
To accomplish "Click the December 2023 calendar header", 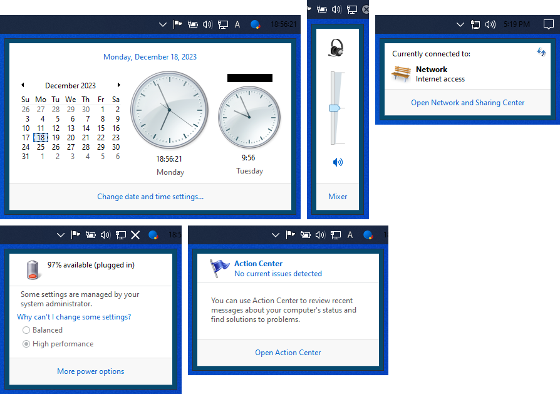I will (70, 86).
